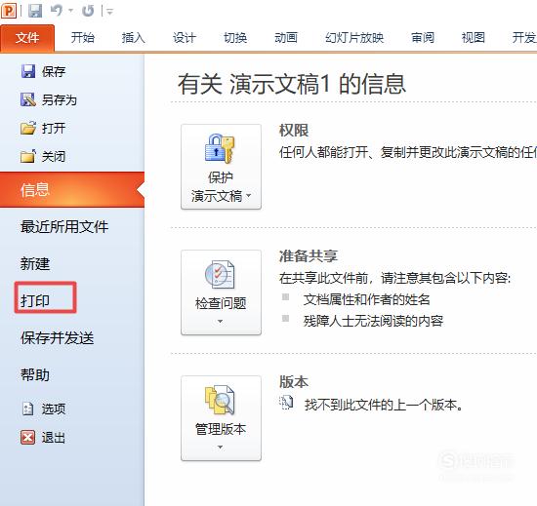Click the document icon beside 找不到此文件的上一个版本
Screen dimensions: 537x506
[x=286, y=403]
